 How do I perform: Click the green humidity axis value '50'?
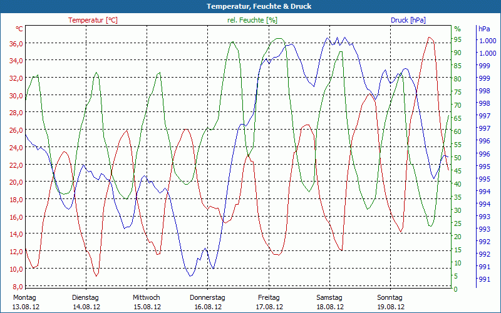point(458,158)
